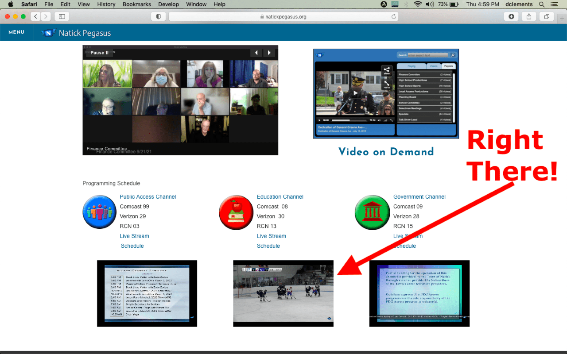Click the Safari sidebar toggle icon
The image size is (567, 354).
[62, 16]
